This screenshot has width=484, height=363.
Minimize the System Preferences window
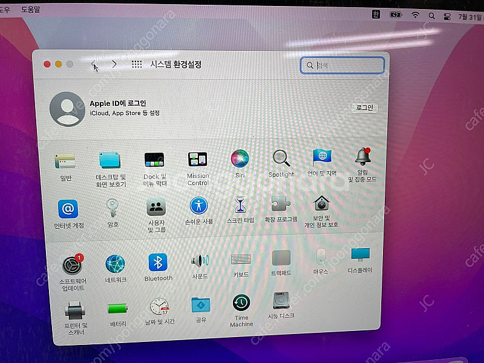tap(59, 64)
